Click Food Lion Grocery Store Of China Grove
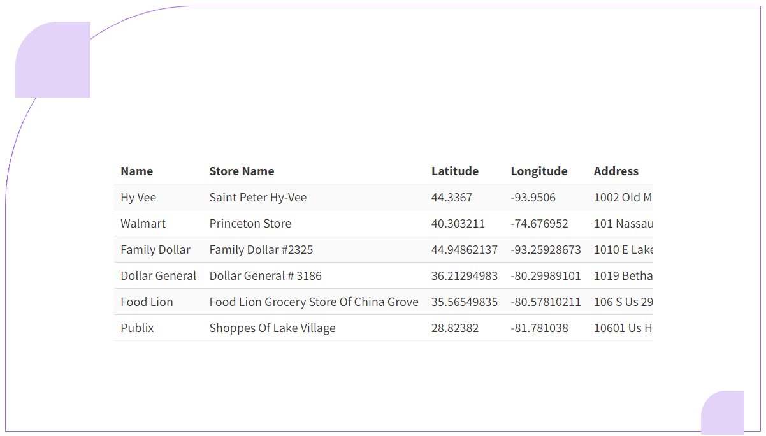This screenshot has height=436, width=766. coord(314,302)
